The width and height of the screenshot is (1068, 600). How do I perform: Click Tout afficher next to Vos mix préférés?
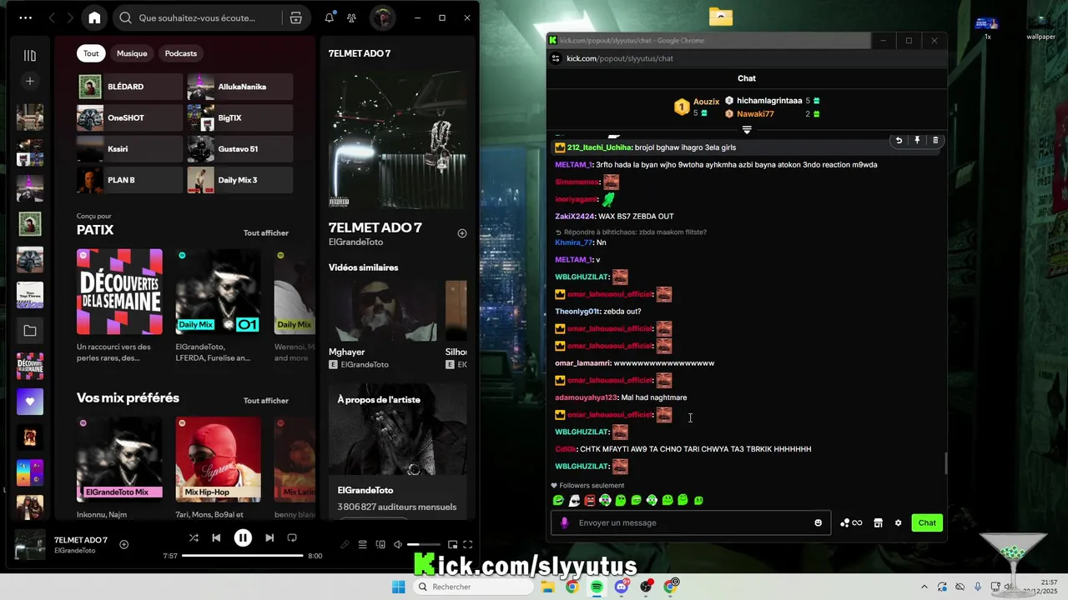pos(266,401)
